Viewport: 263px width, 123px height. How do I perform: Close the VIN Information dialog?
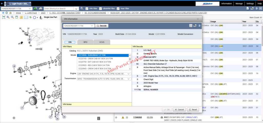[x=198, y=19]
